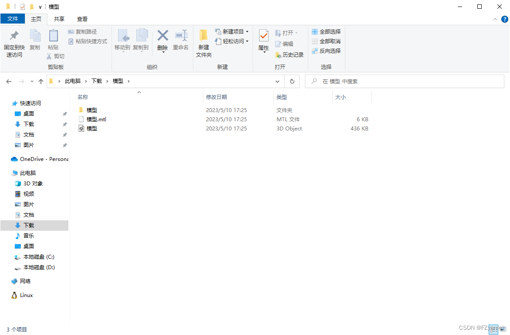Click the refresh icon in the address bar
Image resolution: width=510 pixels, height=335 pixels.
(292, 81)
